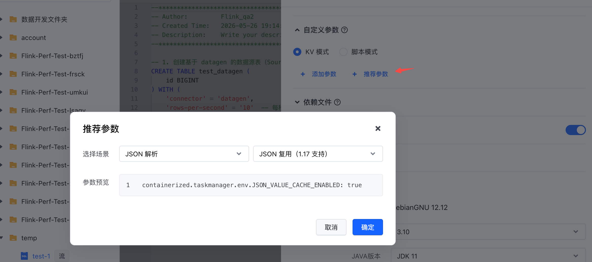
Task: Open the test-1 SQL file
Action: pos(41,256)
